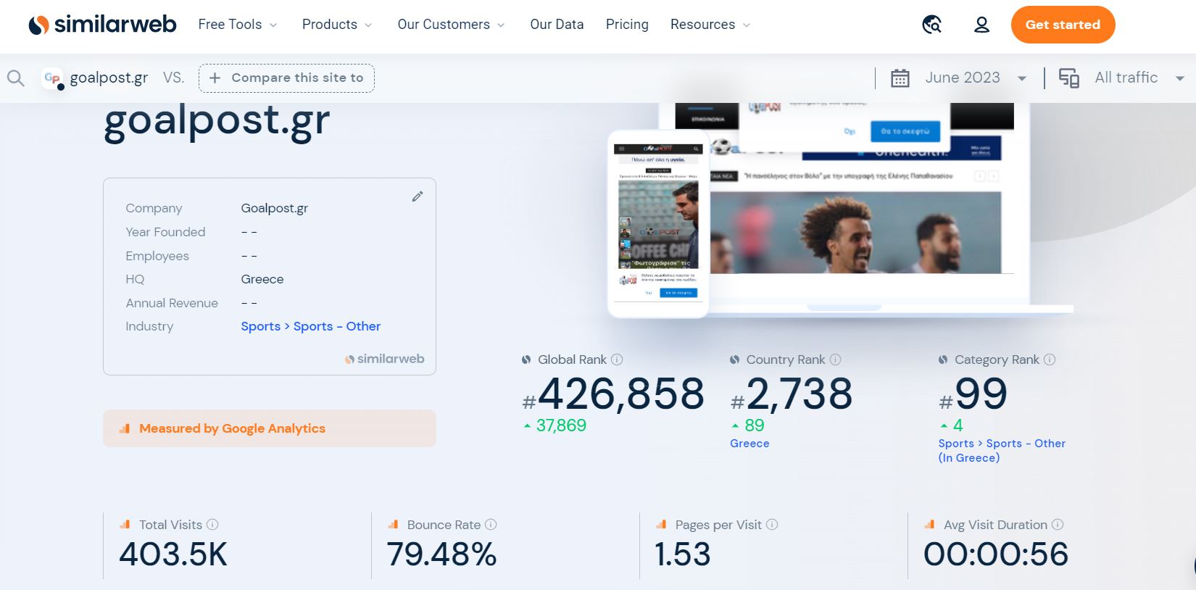
Task: Expand the Resources menu
Action: (x=710, y=25)
